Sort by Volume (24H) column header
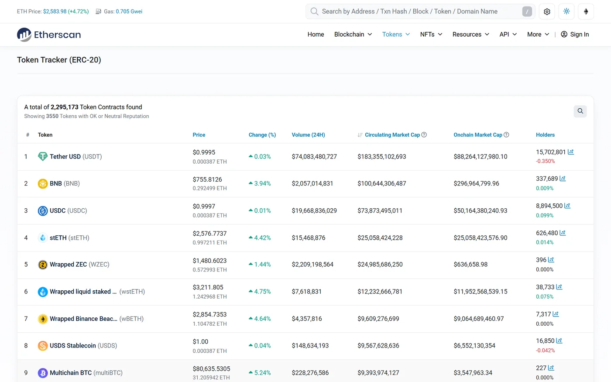The width and height of the screenshot is (611, 382). click(x=309, y=135)
